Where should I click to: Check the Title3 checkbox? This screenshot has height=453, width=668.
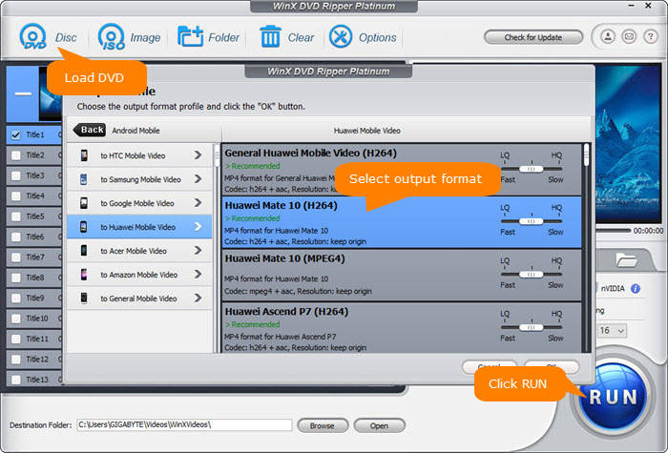tap(16, 175)
